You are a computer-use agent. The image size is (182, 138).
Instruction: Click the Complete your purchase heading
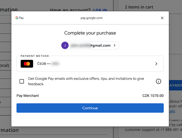click(x=90, y=33)
